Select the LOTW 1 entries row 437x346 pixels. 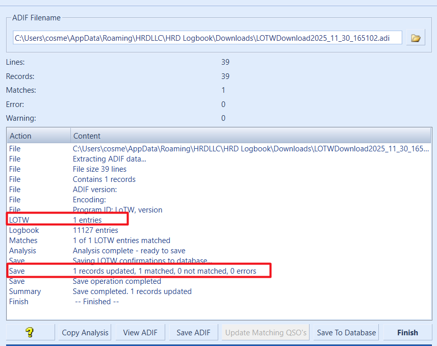[87, 220]
